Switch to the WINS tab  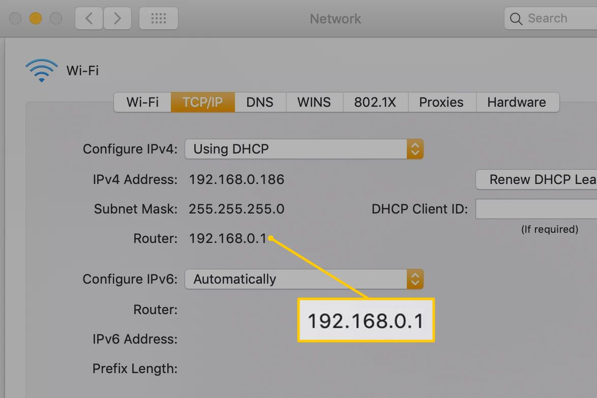[314, 102]
